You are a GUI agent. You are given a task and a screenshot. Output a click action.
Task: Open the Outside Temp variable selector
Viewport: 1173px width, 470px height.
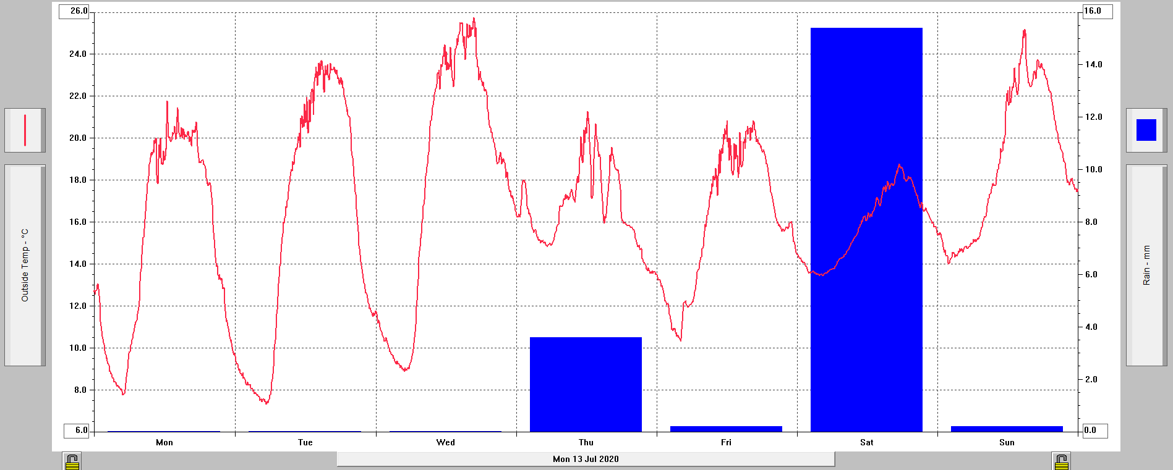click(x=25, y=265)
